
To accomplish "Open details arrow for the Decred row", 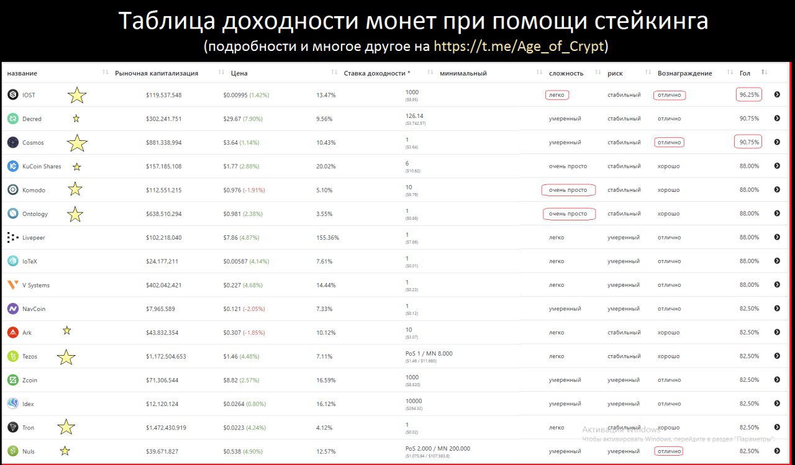I will pos(777,119).
